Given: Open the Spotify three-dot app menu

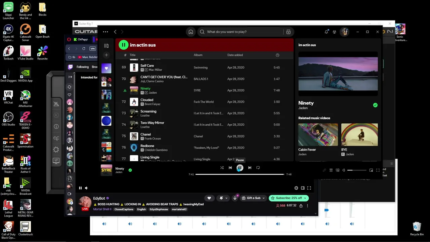Looking at the screenshot, I should (x=105, y=32).
